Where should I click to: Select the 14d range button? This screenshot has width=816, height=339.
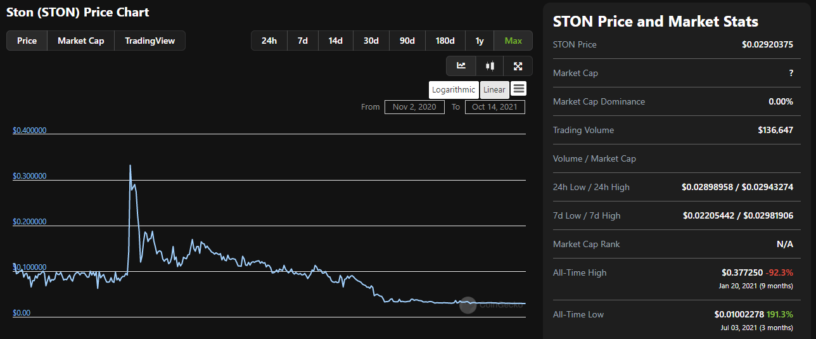point(335,41)
